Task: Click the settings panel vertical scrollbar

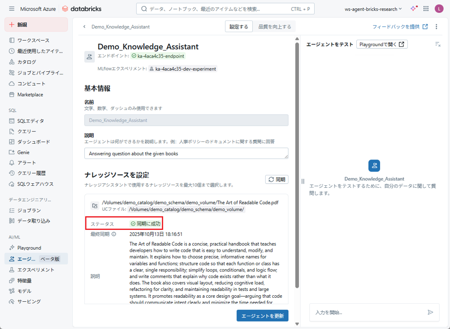Action: [297, 164]
